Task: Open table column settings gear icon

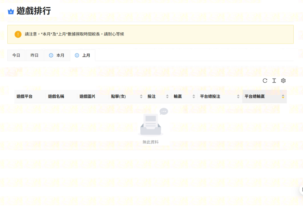Action: tap(283, 81)
